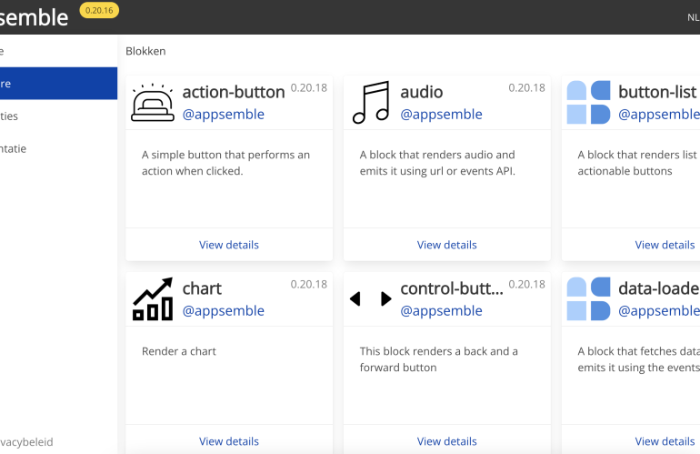The height and width of the screenshot is (454, 700).
Task: Click the control-buttons forward arrow icon
Action: coord(386,298)
